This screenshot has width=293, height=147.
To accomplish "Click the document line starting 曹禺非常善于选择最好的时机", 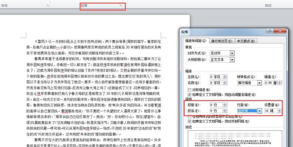I will (x=98, y=59).
